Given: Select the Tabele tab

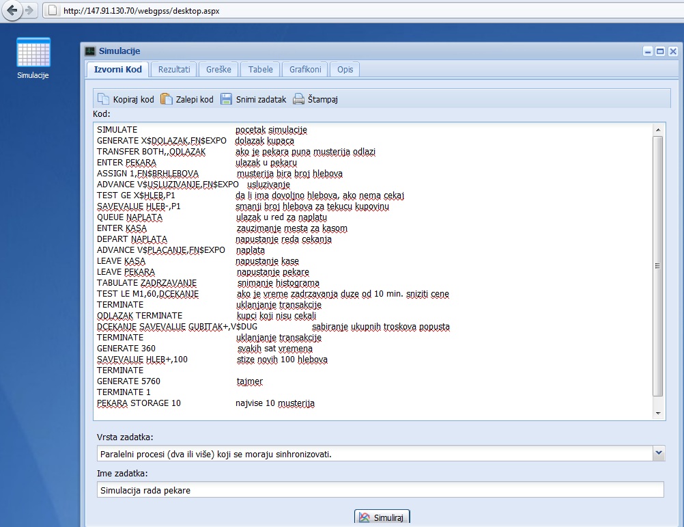Looking at the screenshot, I should click(x=260, y=68).
